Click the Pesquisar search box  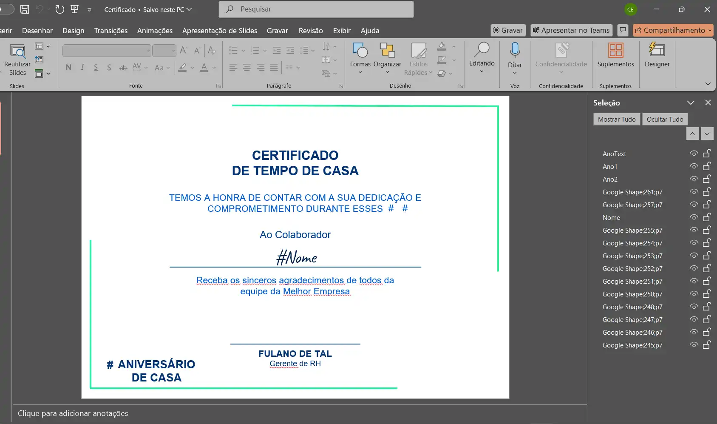click(x=316, y=9)
